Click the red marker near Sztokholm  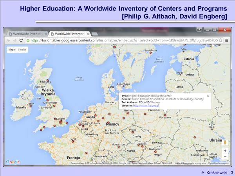click(x=151, y=53)
